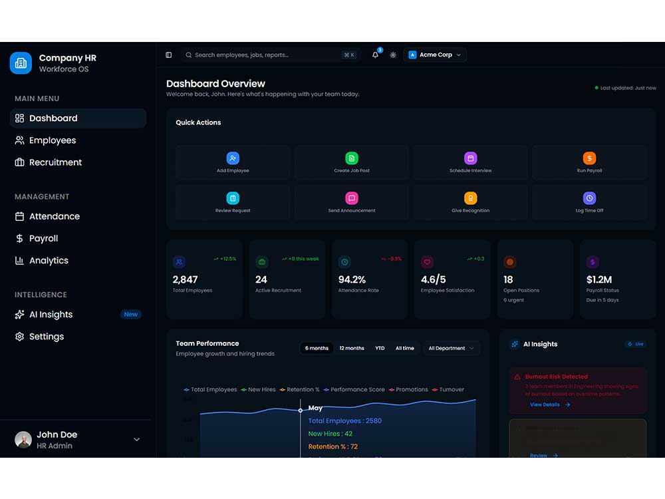Click the Review link in AI Insights
The image size is (665, 499).
click(543, 455)
